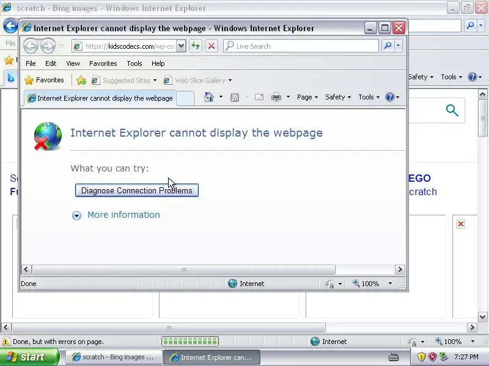
Task: Stop loading with the red X button
Action: [x=211, y=46]
